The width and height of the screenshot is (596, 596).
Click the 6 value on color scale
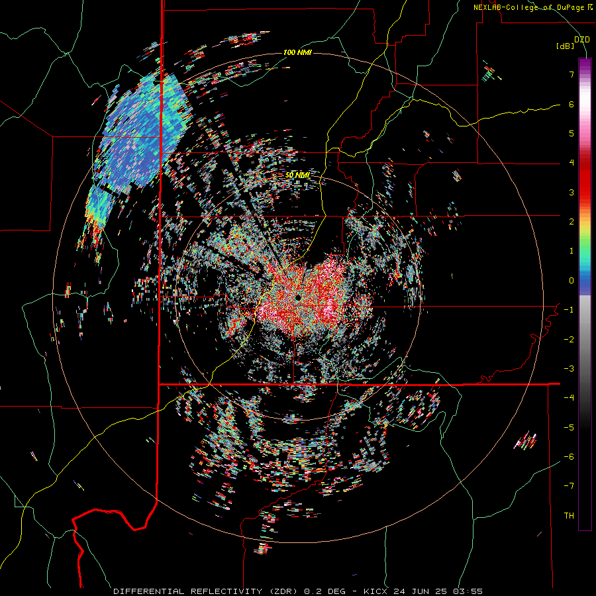coord(571,104)
